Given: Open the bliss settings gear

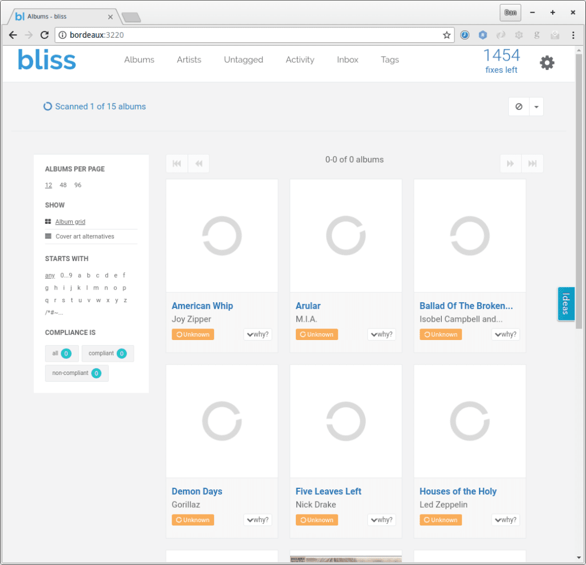Looking at the screenshot, I should coord(547,62).
